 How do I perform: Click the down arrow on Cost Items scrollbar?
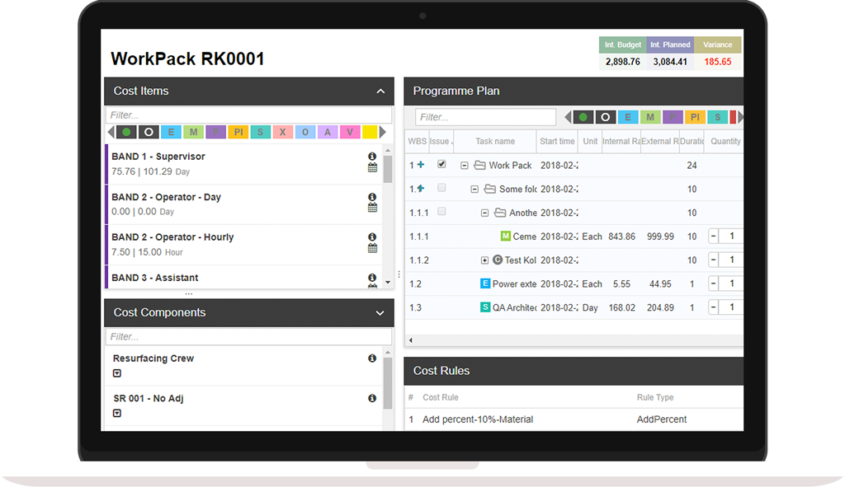pyautogui.click(x=388, y=283)
